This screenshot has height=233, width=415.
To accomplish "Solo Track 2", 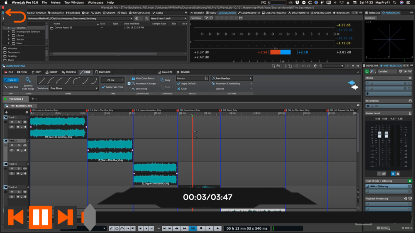I will [x=19, y=145].
